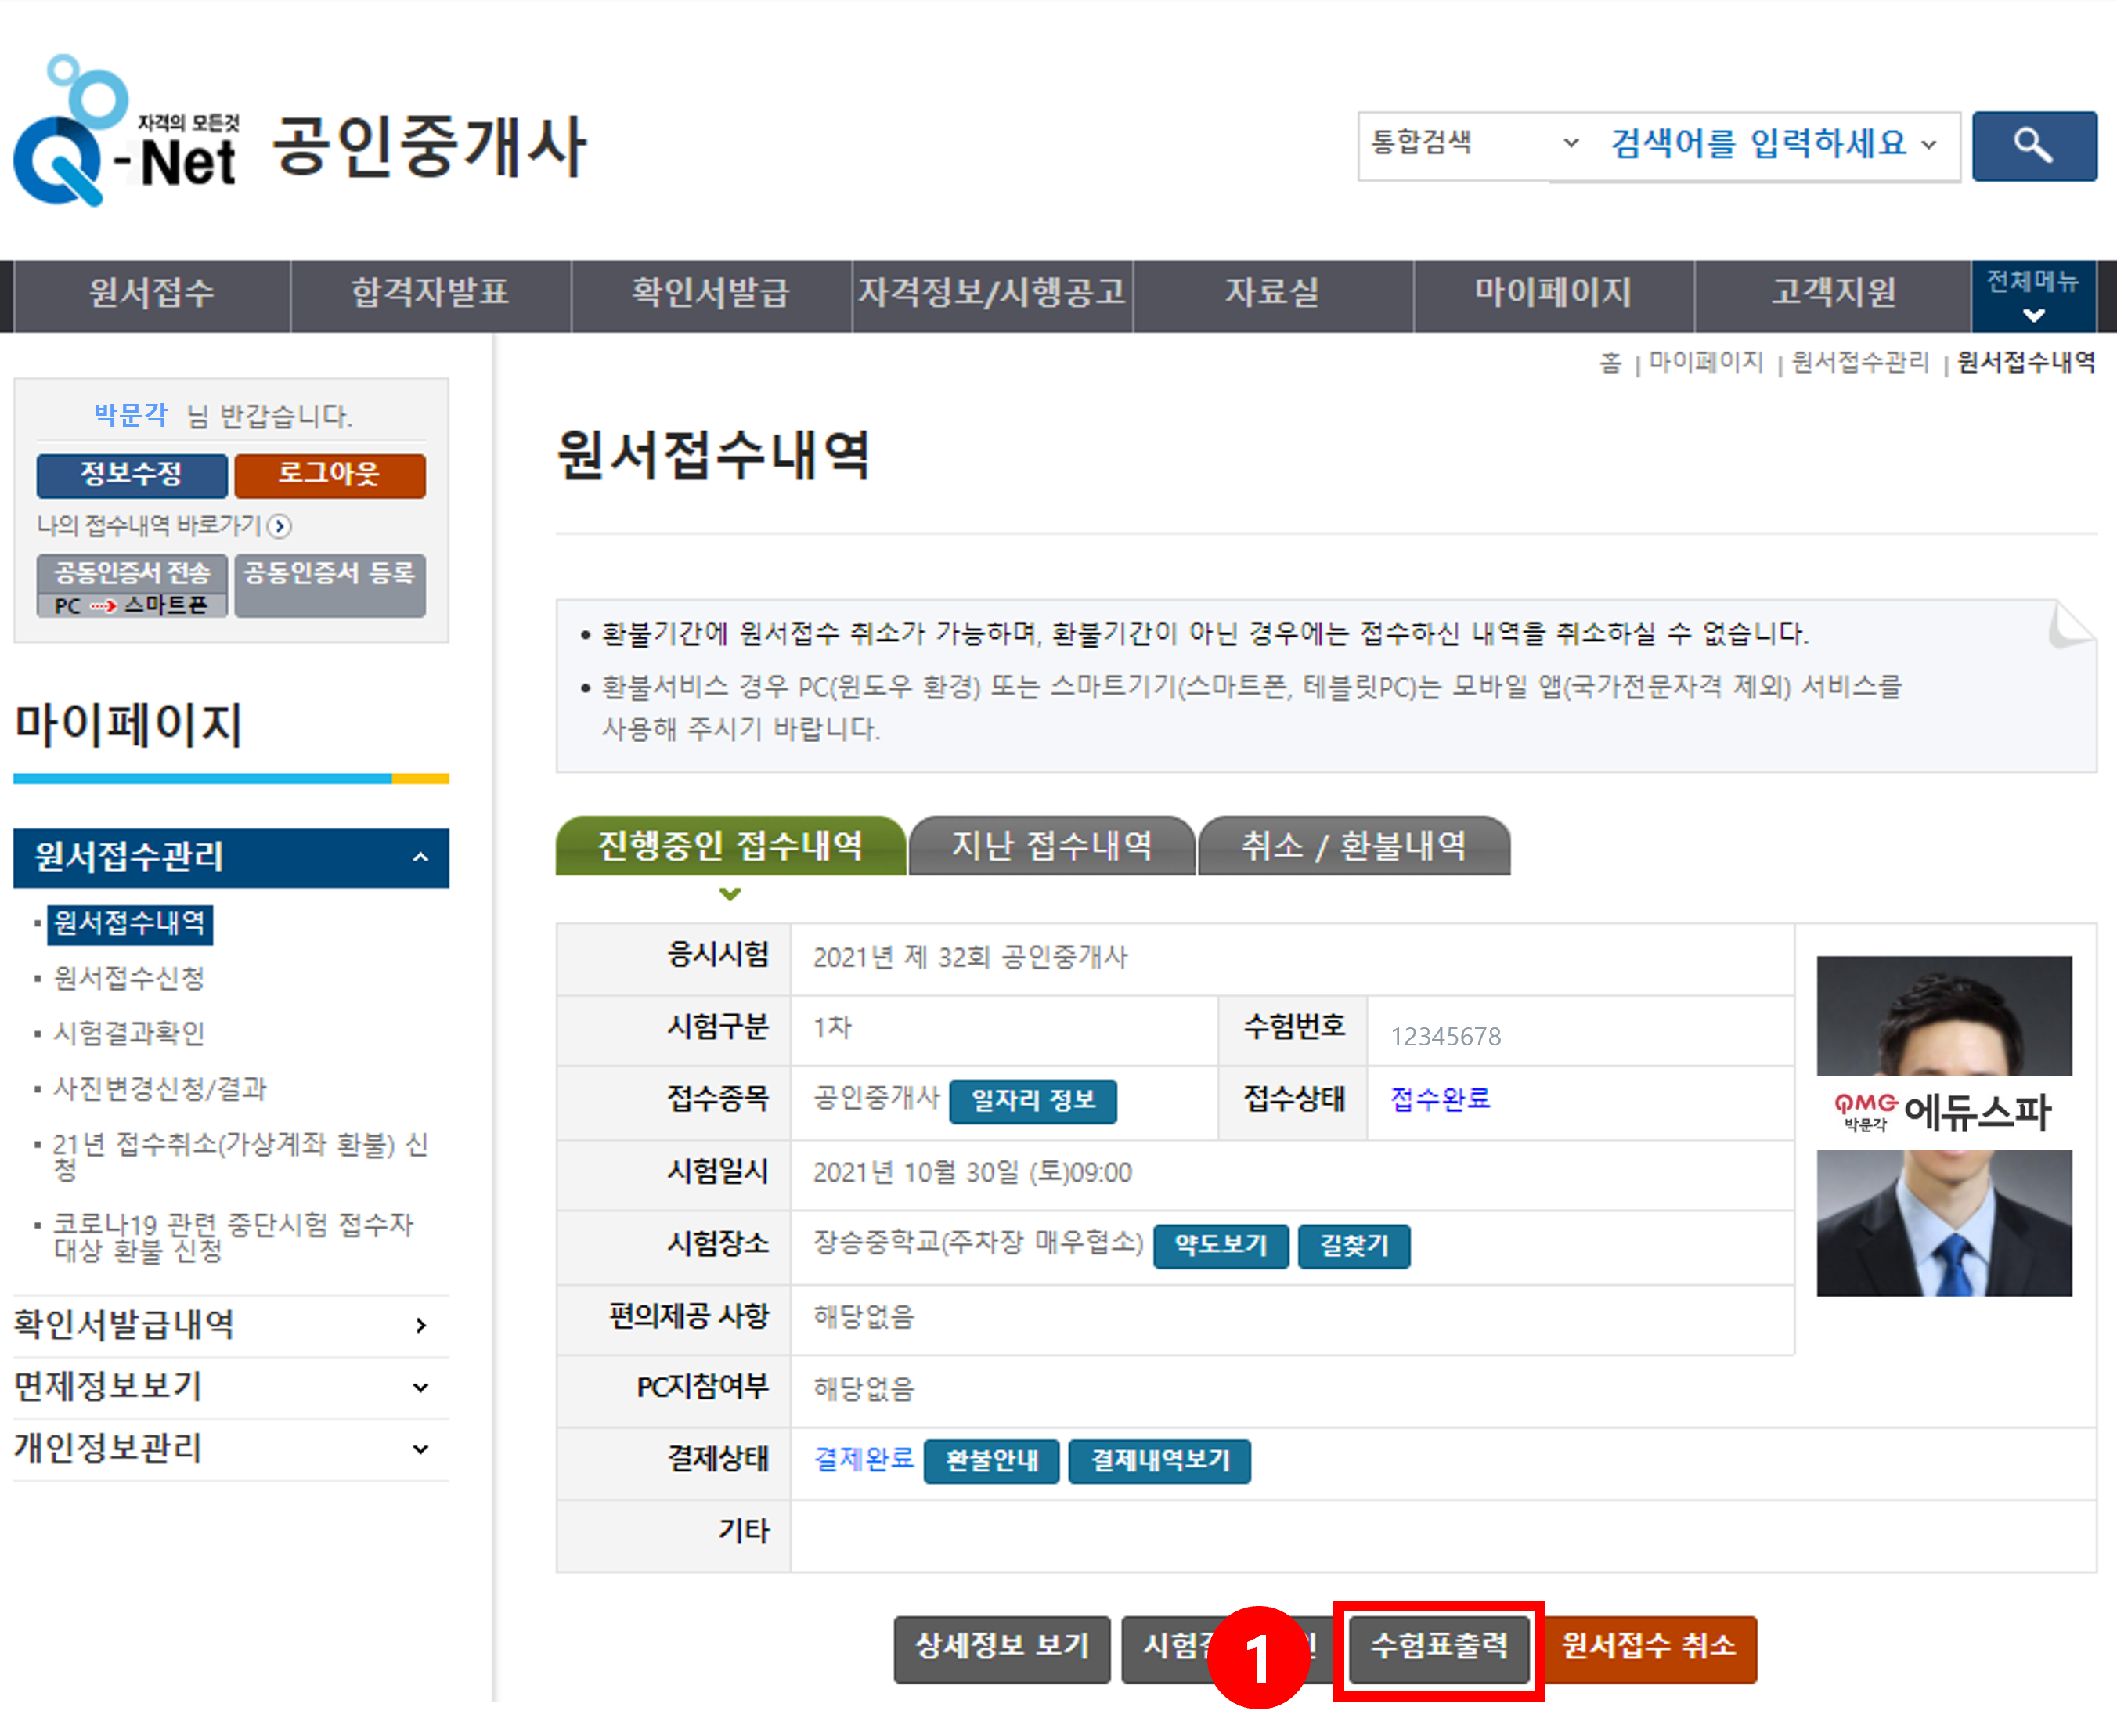
Task: Click the highlighted 수험표출력 button
Action: 1440,1650
